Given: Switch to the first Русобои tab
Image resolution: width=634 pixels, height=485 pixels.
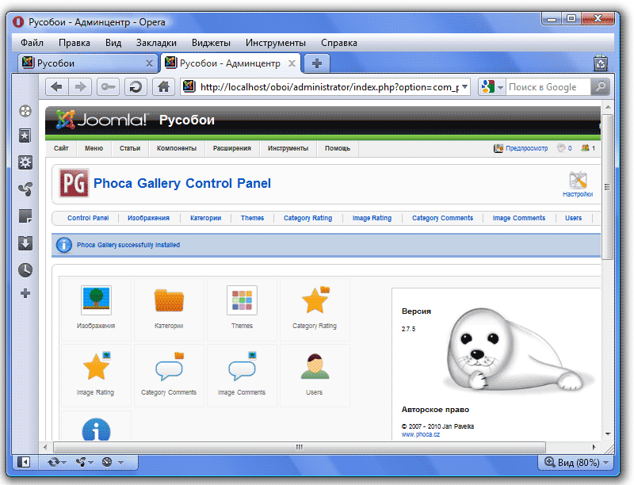Looking at the screenshot, I should (87, 63).
